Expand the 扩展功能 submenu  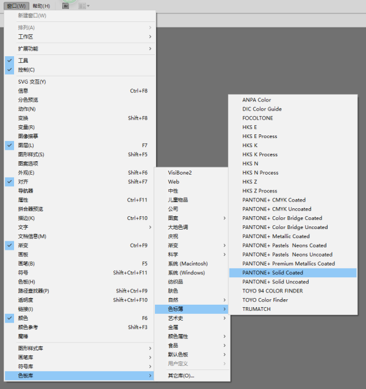click(x=79, y=49)
